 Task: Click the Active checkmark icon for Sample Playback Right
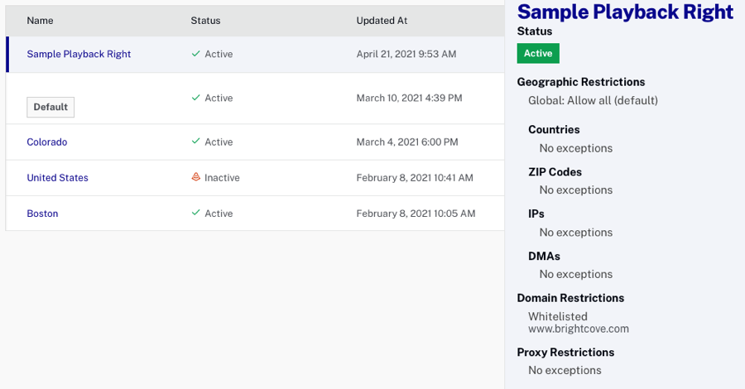tap(195, 54)
